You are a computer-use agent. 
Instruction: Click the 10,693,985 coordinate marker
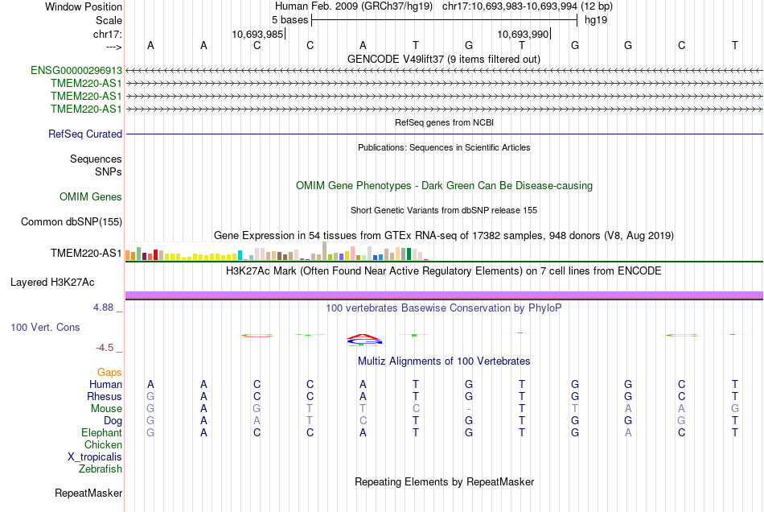tap(258, 34)
